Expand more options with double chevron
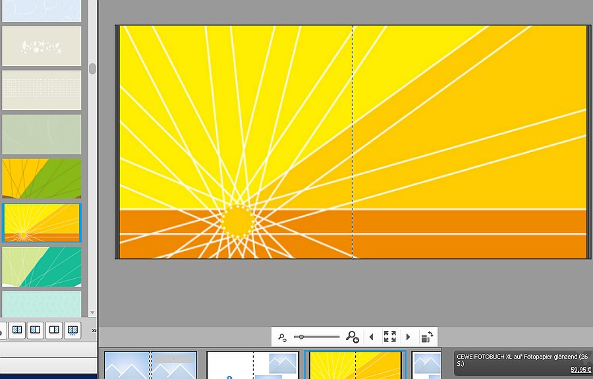This screenshot has height=379, width=593. [94, 331]
